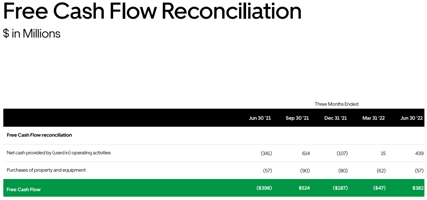Click the Dec 31 '21 column header

click(336, 118)
